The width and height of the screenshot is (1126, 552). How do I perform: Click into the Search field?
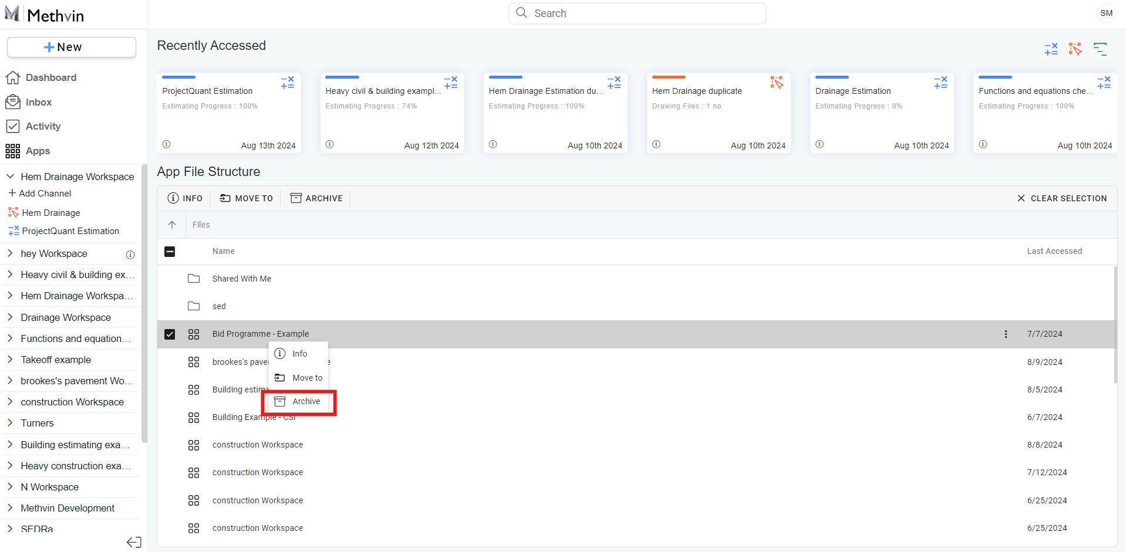click(637, 13)
